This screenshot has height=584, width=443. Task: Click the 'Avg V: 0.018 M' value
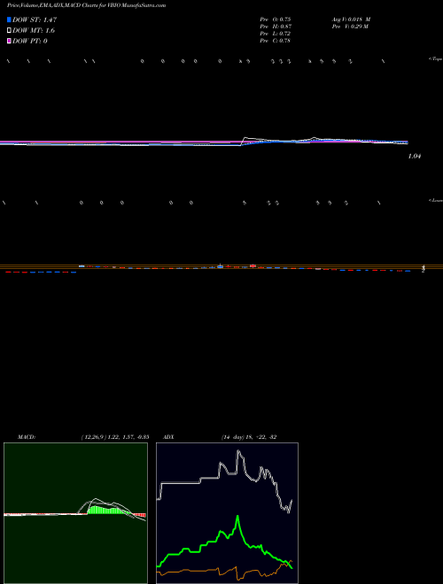click(x=352, y=19)
